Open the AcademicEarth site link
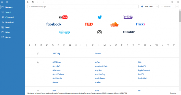 click(x=102, y=66)
